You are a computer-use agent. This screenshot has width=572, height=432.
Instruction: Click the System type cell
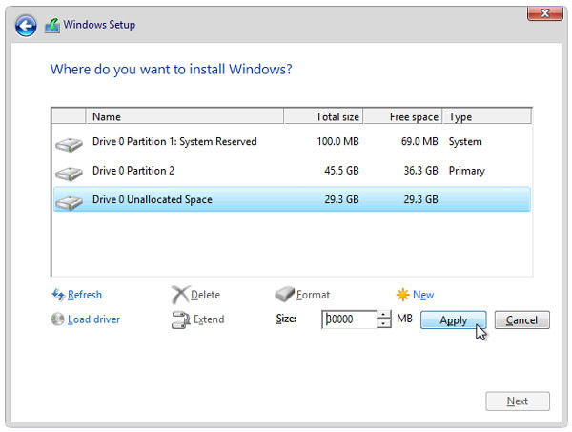pyautogui.click(x=465, y=142)
